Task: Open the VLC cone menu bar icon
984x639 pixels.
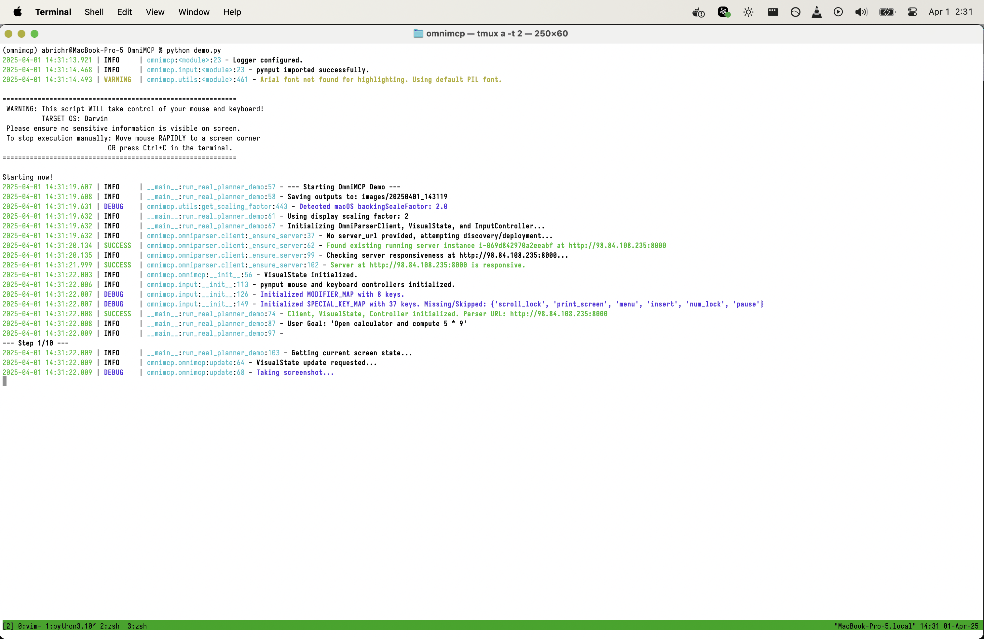Action: pos(816,12)
